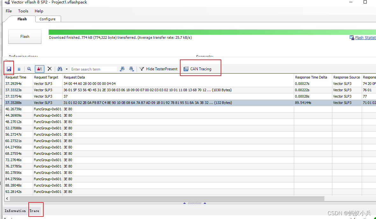Toggle the relative time delta button
Image resolution: width=376 pixels, height=219 pixels.
click(39, 69)
